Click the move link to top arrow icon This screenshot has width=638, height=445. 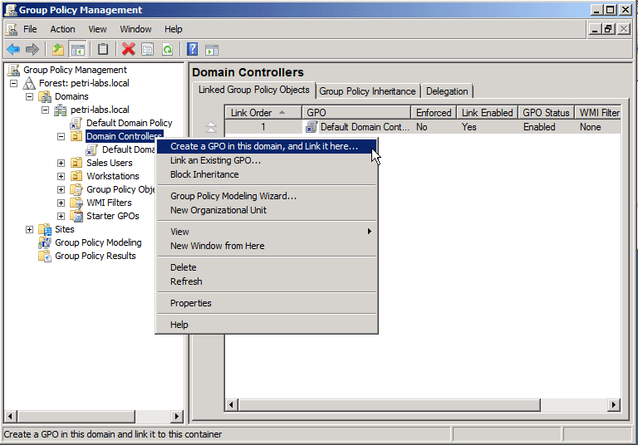[211, 127]
